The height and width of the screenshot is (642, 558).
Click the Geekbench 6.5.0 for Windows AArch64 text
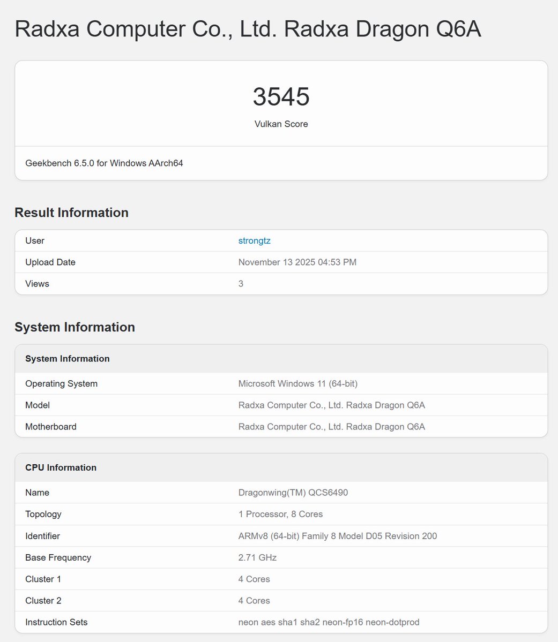pos(104,163)
